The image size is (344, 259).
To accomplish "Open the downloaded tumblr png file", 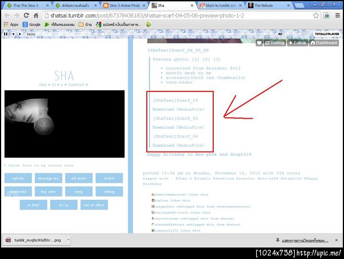I will [x=34, y=240].
